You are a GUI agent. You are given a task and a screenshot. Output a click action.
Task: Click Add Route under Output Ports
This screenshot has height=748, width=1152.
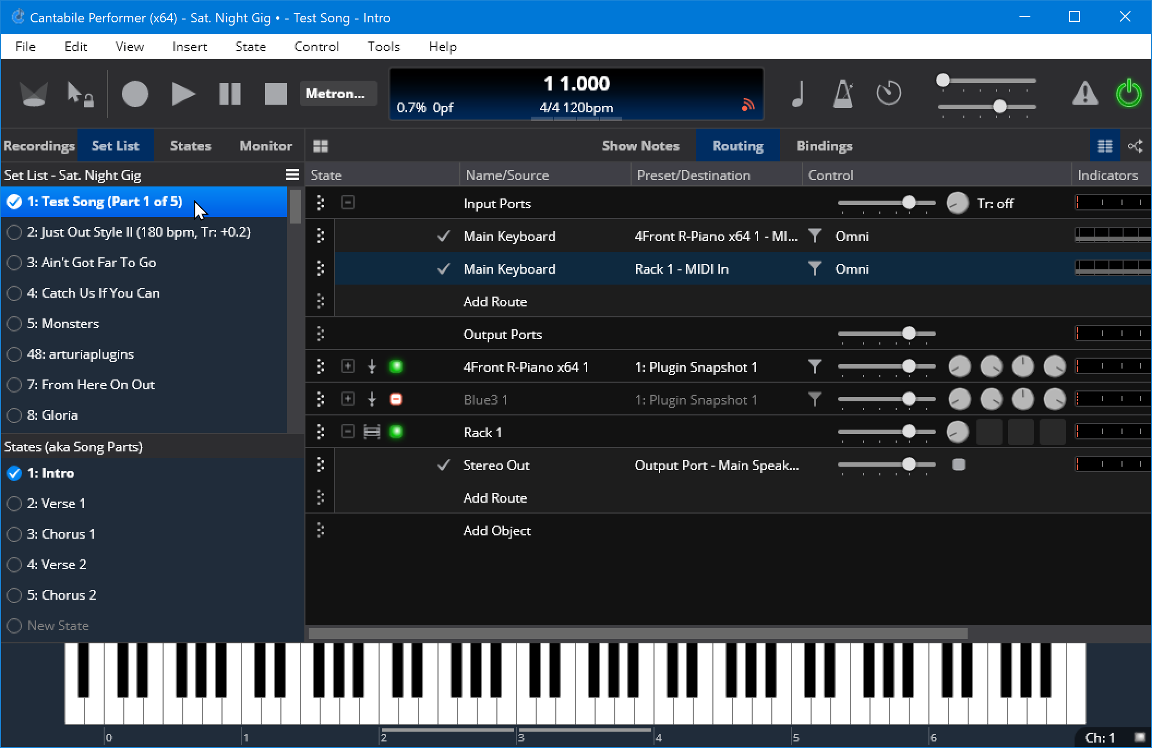(x=495, y=497)
